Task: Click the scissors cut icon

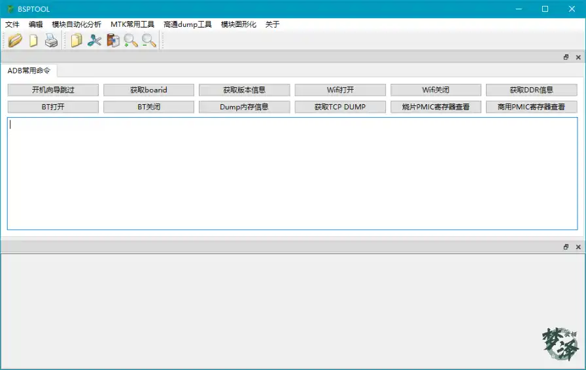Action: coord(95,41)
